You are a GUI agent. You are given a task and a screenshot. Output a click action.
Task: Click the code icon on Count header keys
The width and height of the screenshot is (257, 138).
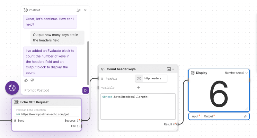tap(102, 69)
